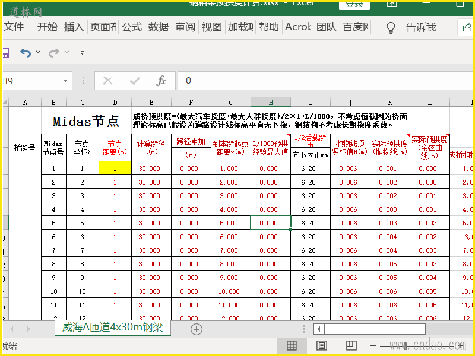
Task: Select column K header
Action: pos(390,102)
